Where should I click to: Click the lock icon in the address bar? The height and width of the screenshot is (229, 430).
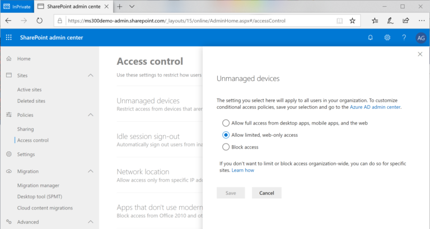click(x=59, y=21)
